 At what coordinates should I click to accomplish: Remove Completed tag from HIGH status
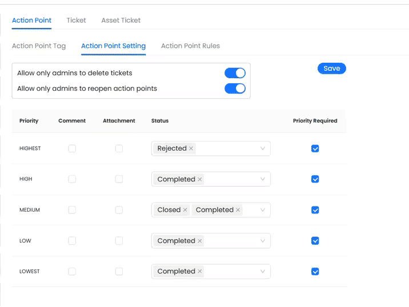tap(200, 179)
